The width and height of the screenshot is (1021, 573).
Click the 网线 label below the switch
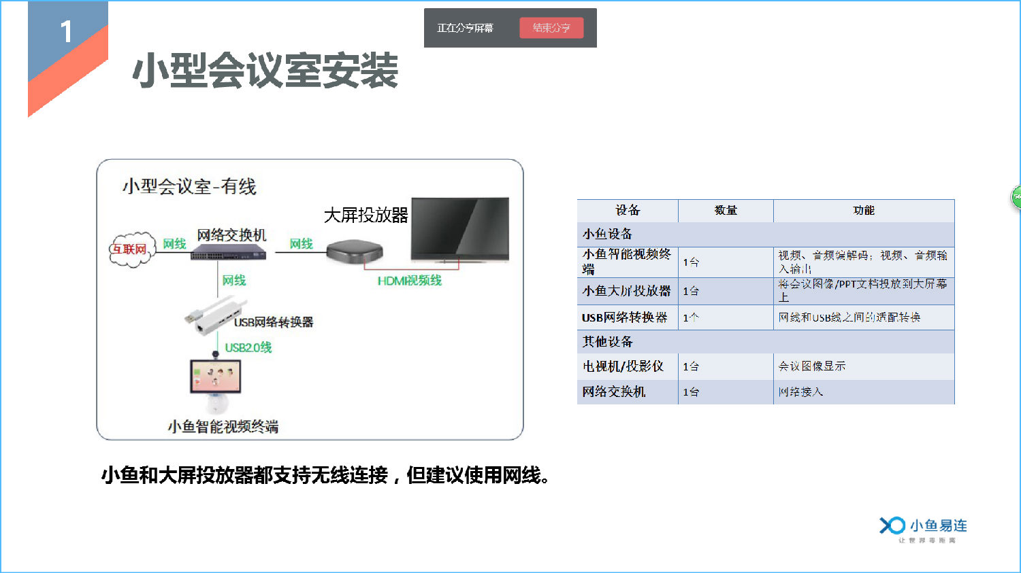click(234, 281)
